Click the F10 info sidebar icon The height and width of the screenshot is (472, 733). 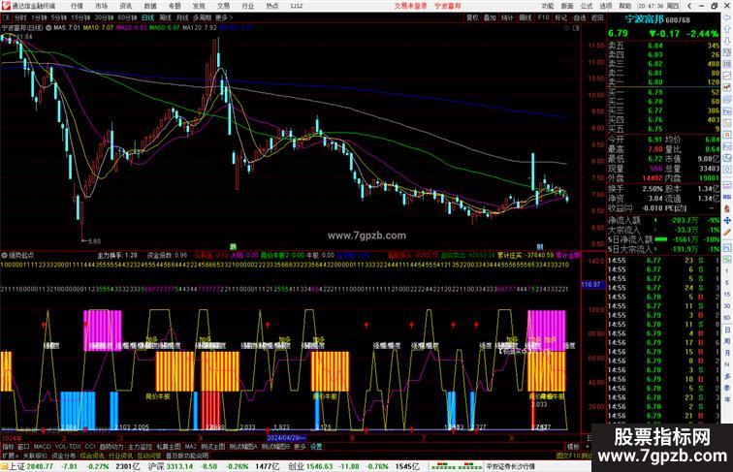(727, 111)
